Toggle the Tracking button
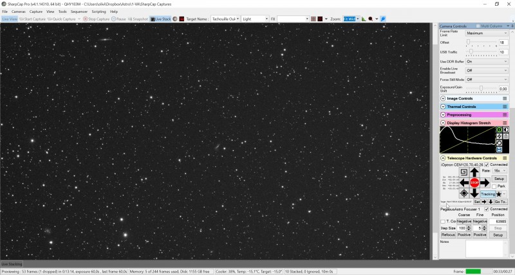 pyautogui.click(x=488, y=194)
